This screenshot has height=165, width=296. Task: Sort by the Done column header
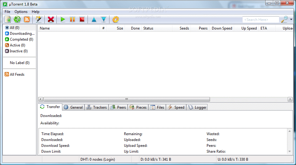point(133,28)
